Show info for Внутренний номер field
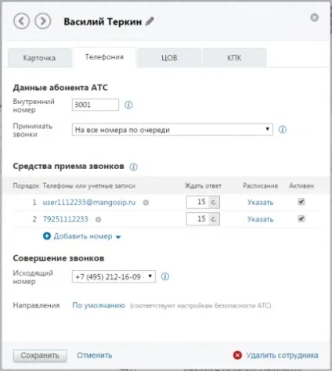 tap(128, 105)
